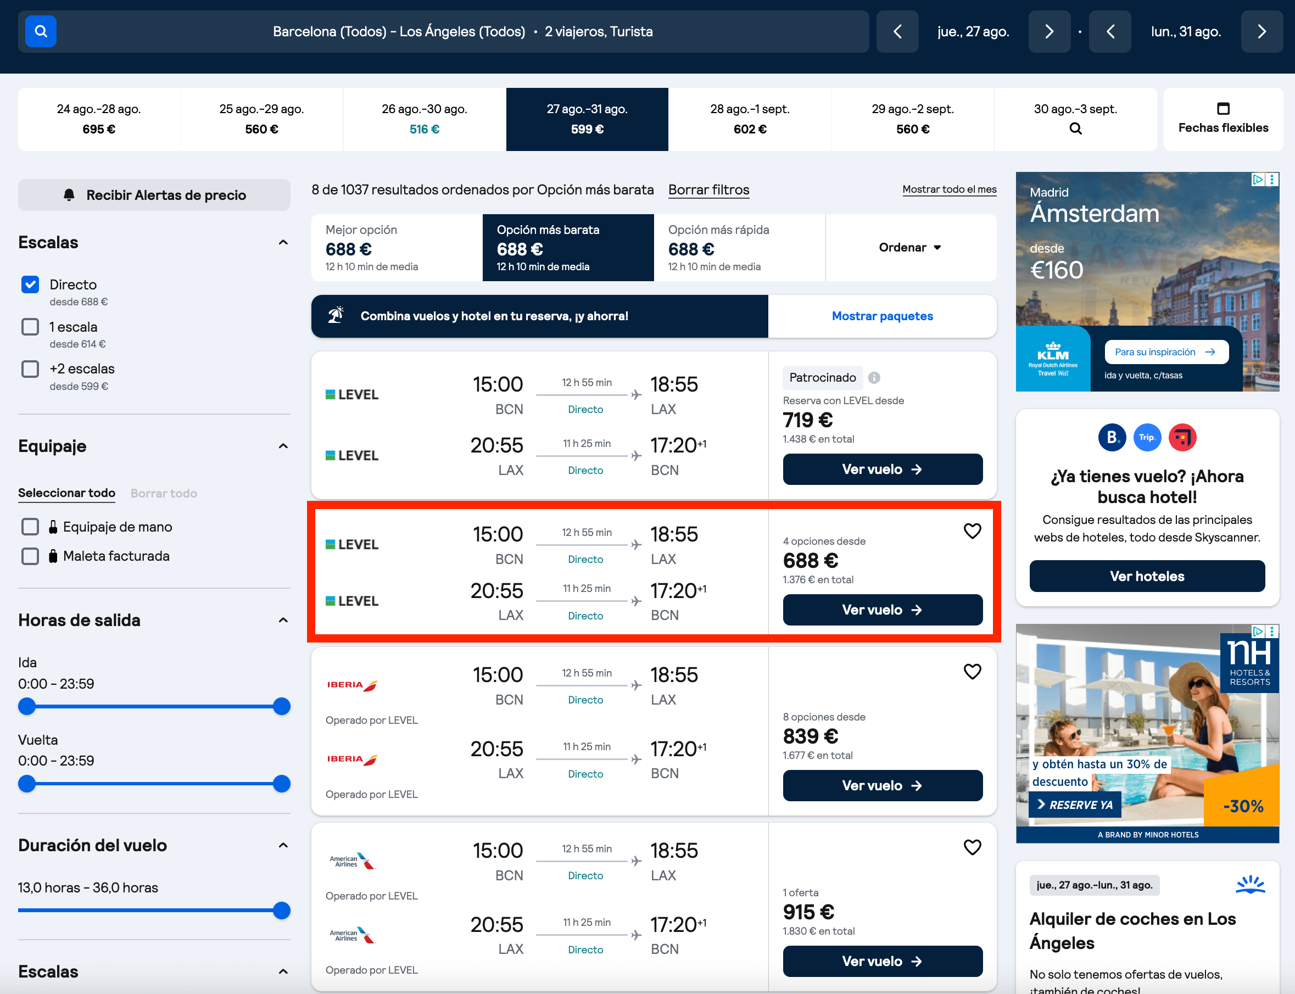Image resolution: width=1295 pixels, height=994 pixels.
Task: Favorite the Iberia 839 € flight
Action: coord(972,671)
